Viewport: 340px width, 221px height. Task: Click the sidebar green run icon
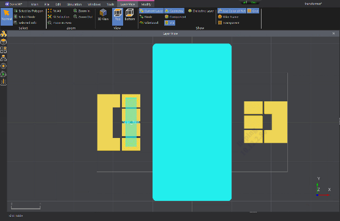[4, 74]
